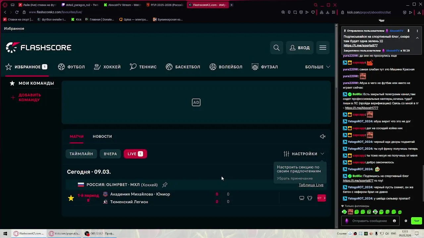Click the Россия: OLIMPBET - МХЛ league title
Viewport: 424px width, 238px height.
point(122,185)
